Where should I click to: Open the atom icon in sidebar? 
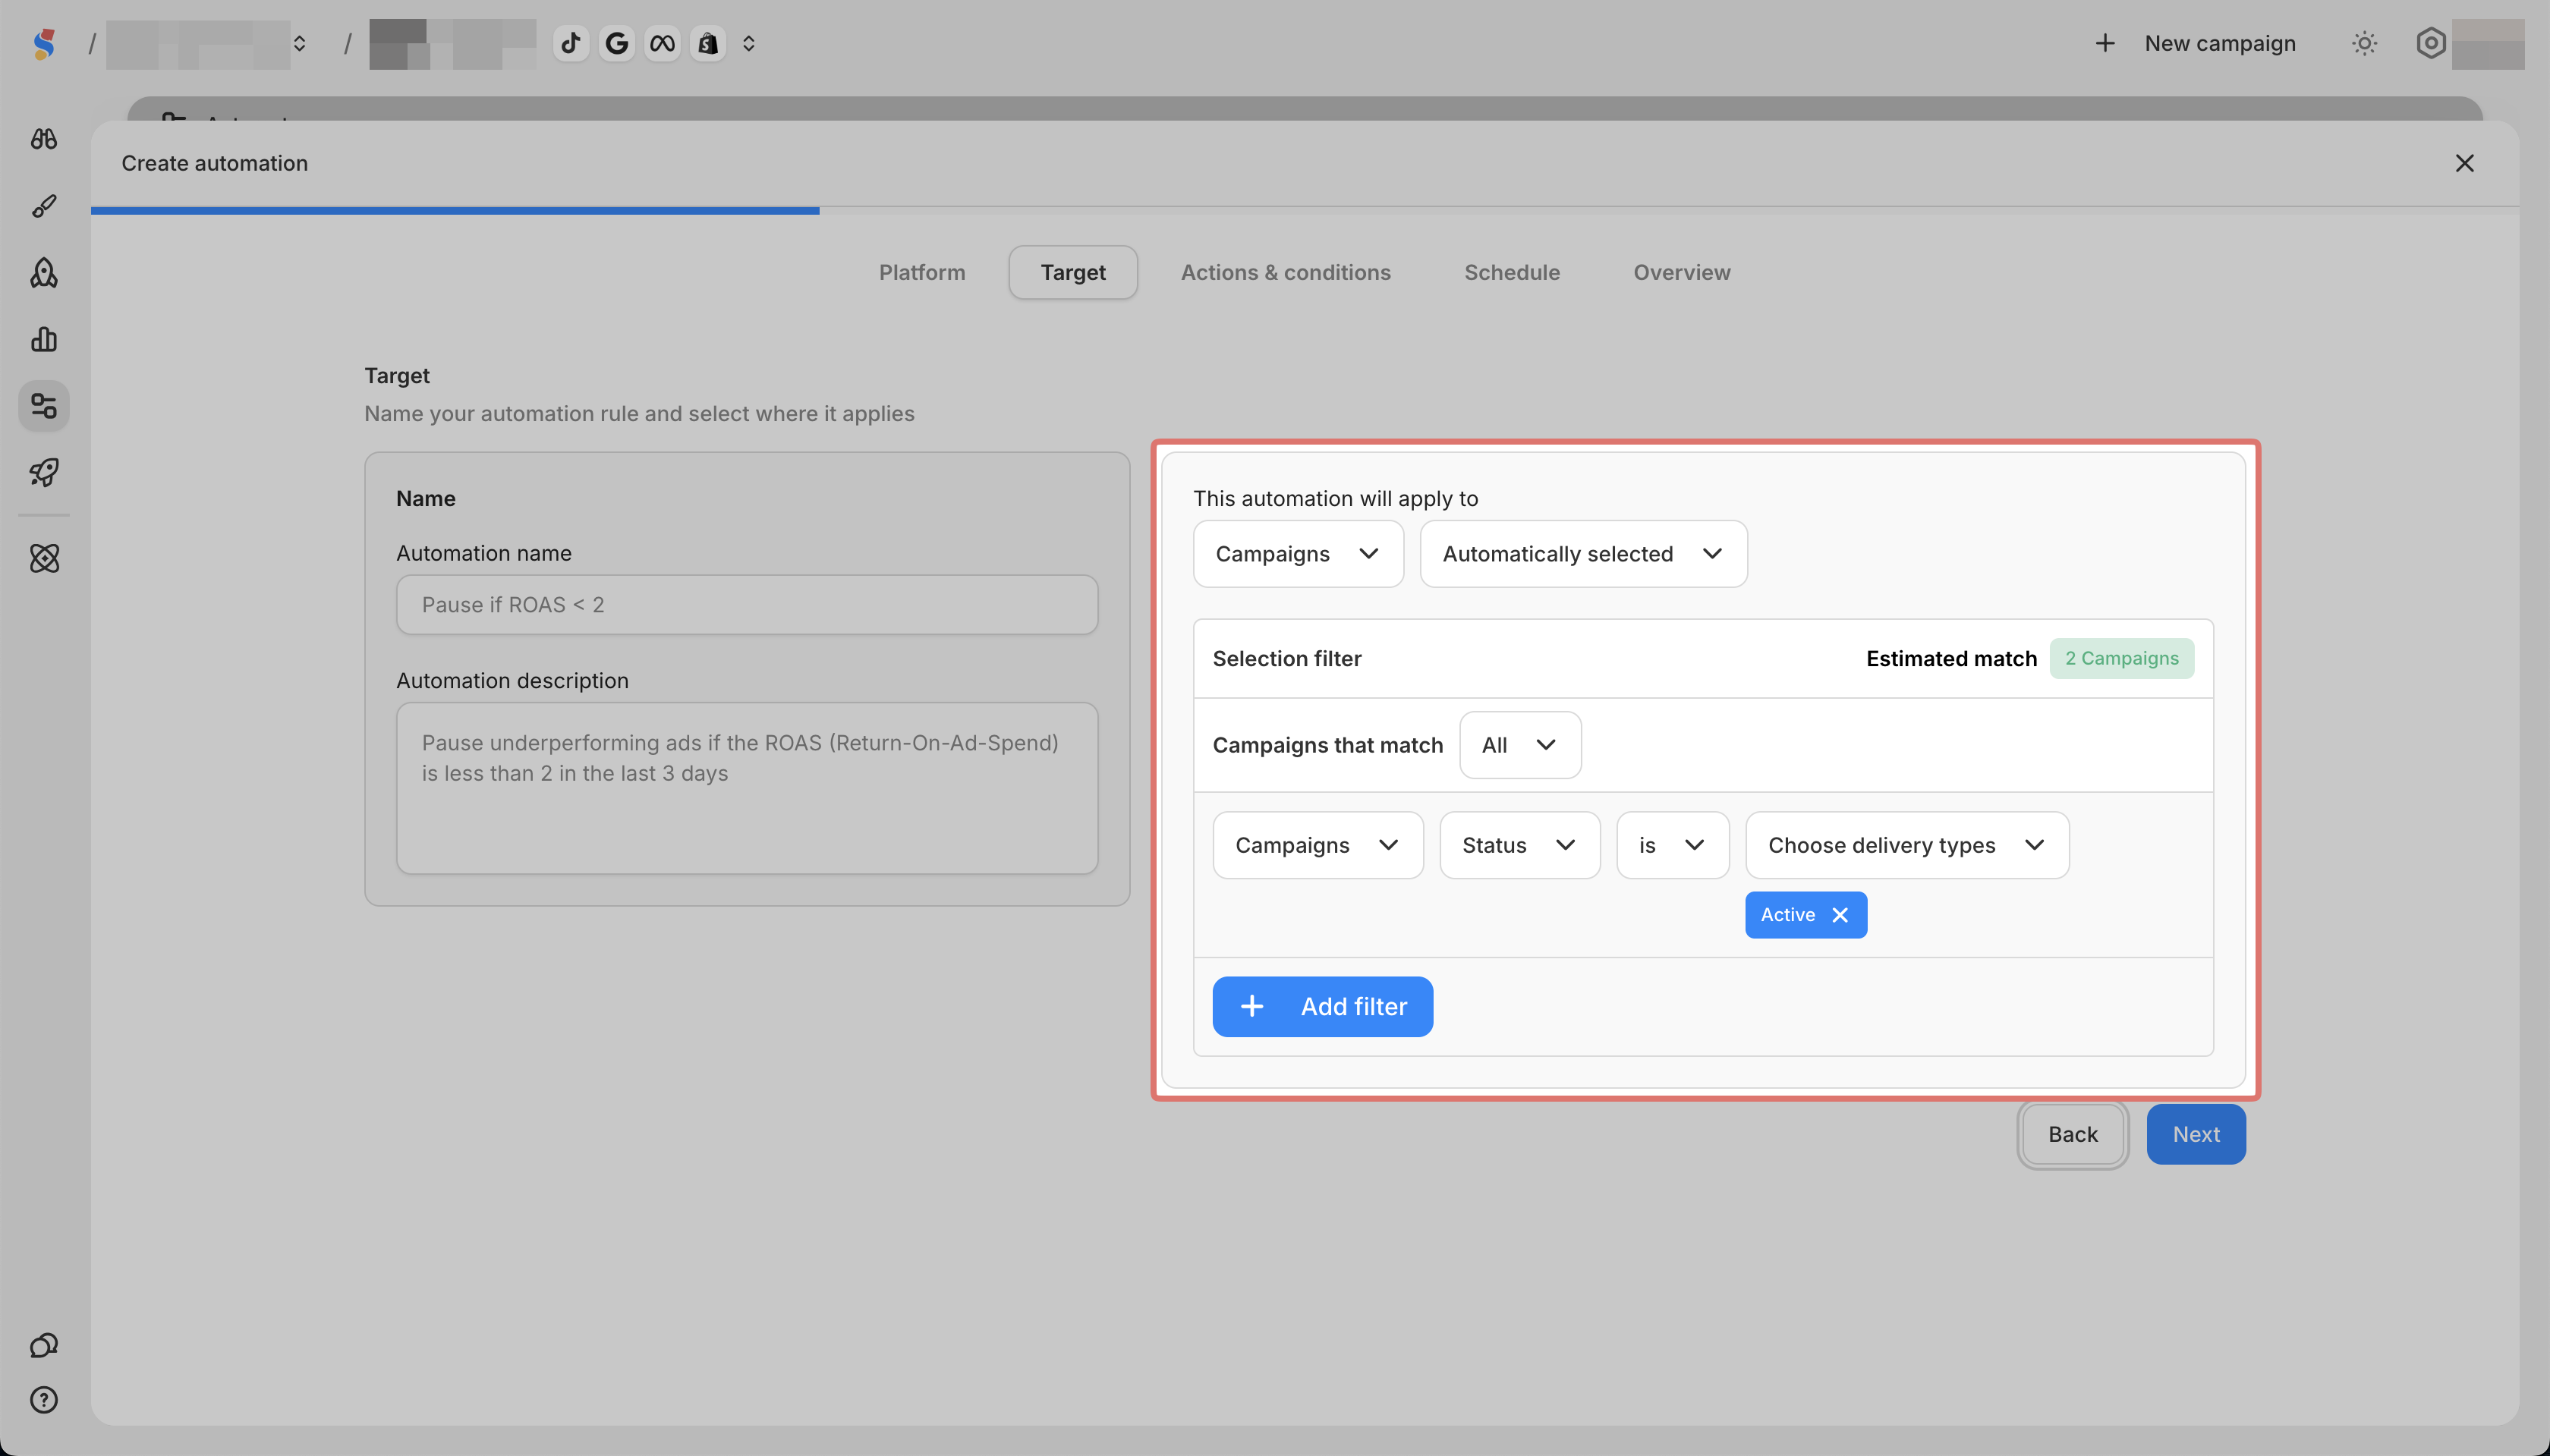[x=44, y=558]
